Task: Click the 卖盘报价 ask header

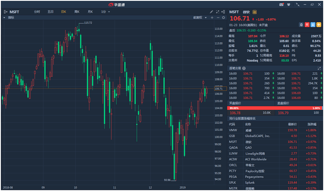Action: [283, 103]
